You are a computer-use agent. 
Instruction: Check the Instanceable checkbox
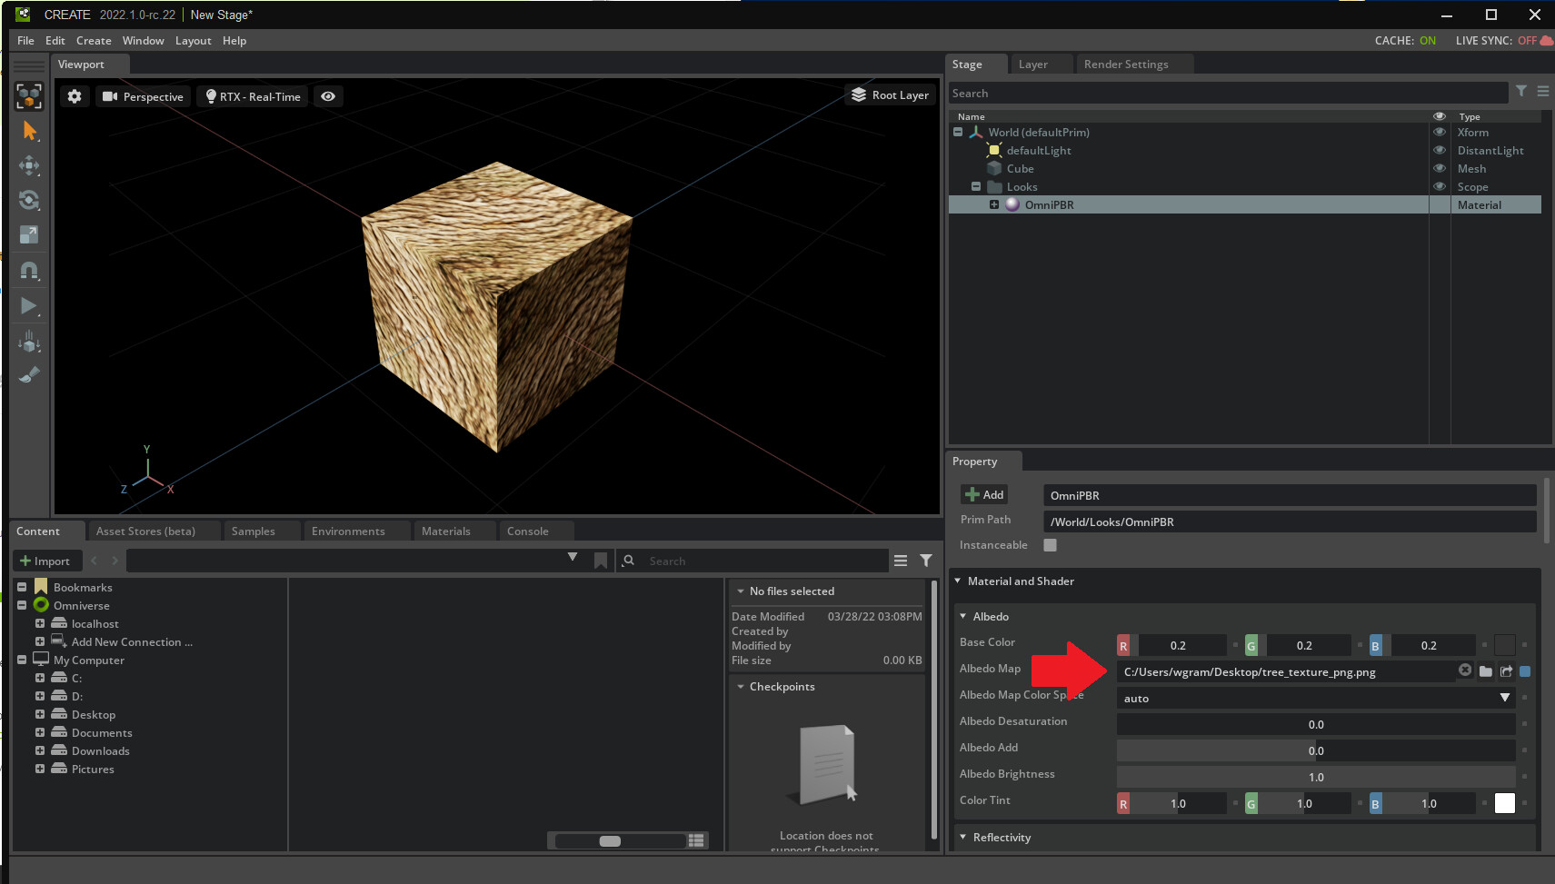[1050, 545]
